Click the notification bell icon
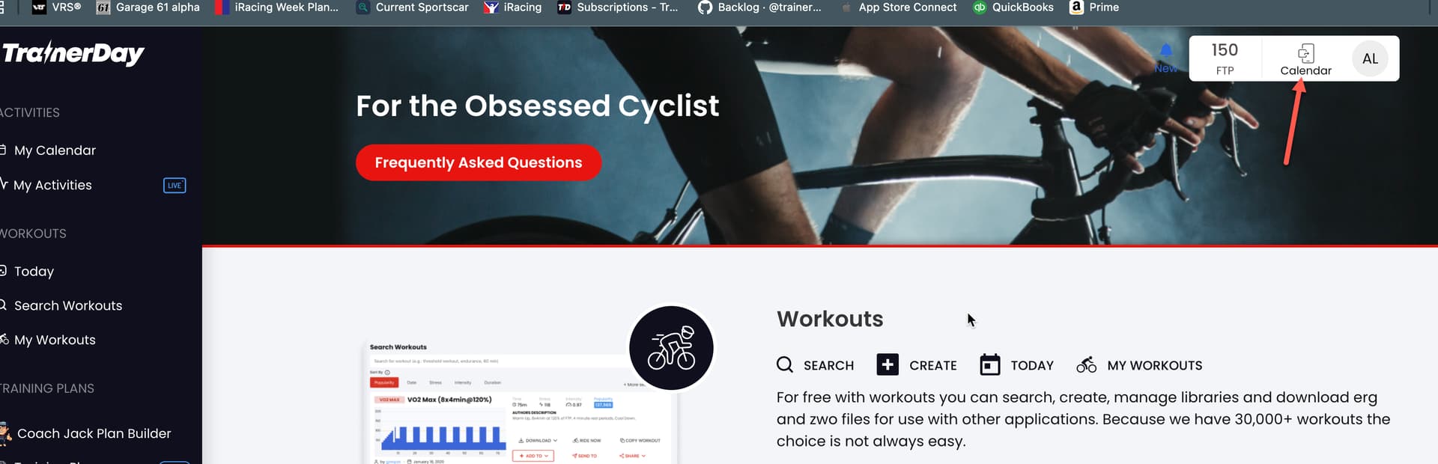1438x464 pixels. 1166,50
